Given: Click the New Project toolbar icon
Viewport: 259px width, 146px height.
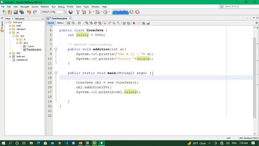Looking at the screenshot, I should [10, 12].
